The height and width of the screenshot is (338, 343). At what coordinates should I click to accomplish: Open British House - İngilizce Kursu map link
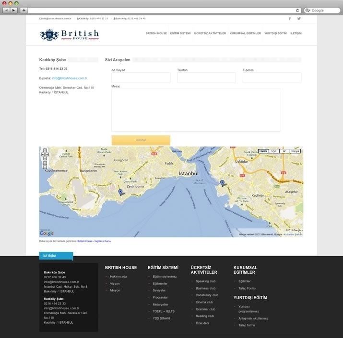(95, 241)
